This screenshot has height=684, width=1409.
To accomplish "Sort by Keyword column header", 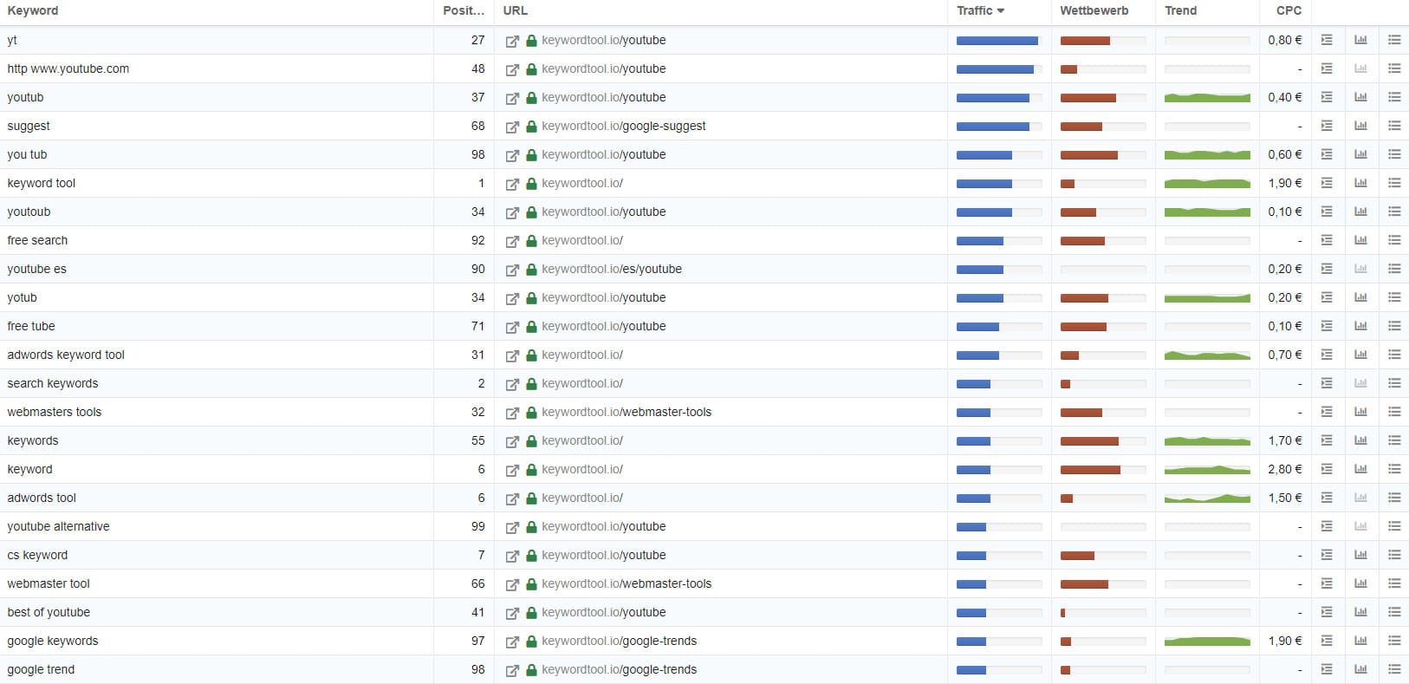I will (x=33, y=11).
